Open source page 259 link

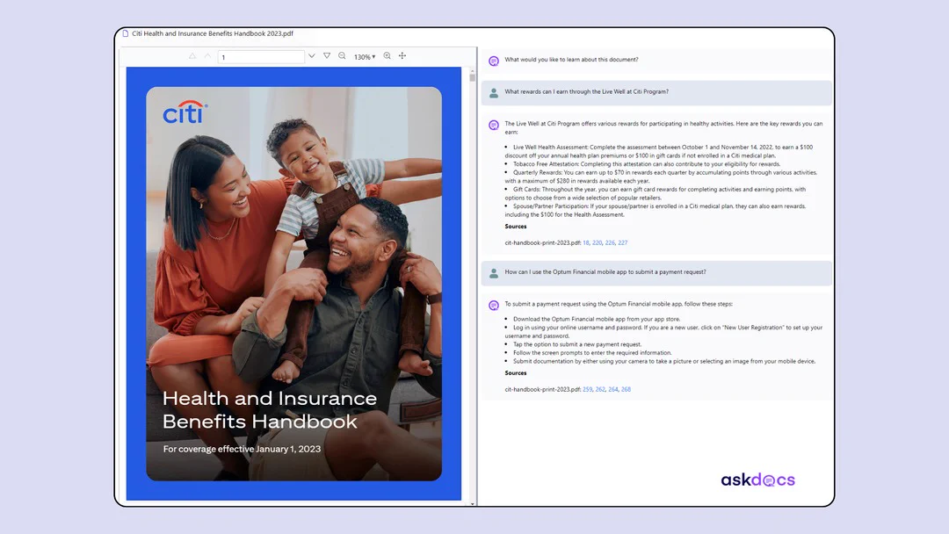pyautogui.click(x=588, y=389)
